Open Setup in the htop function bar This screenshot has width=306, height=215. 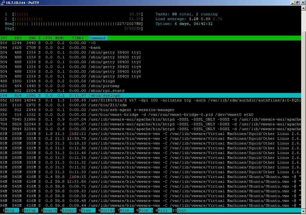tap(30, 210)
